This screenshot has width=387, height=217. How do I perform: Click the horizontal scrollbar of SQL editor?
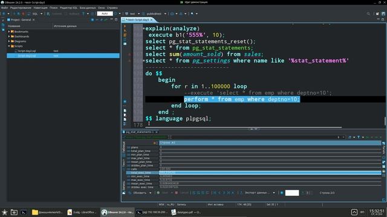click(x=243, y=127)
